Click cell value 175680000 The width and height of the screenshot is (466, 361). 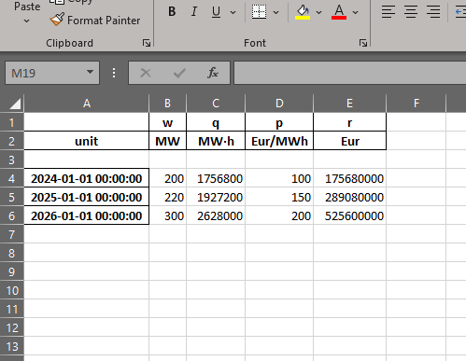pyautogui.click(x=349, y=178)
